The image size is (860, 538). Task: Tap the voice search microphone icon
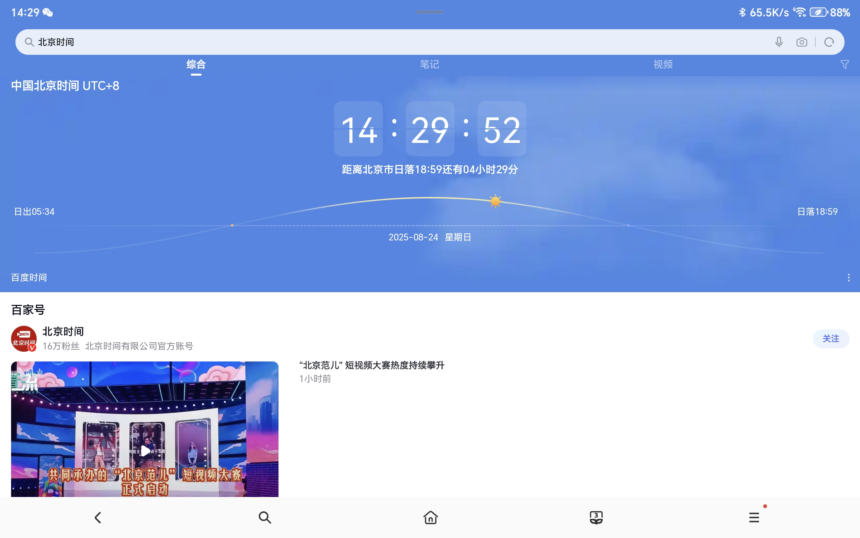(779, 42)
